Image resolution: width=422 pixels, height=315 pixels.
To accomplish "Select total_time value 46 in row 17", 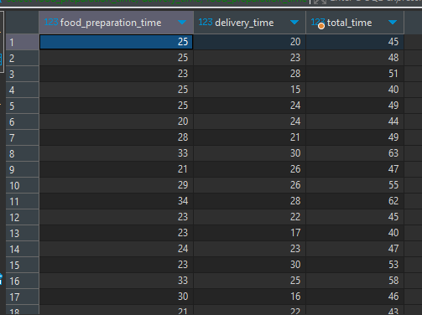I will [x=355, y=297].
